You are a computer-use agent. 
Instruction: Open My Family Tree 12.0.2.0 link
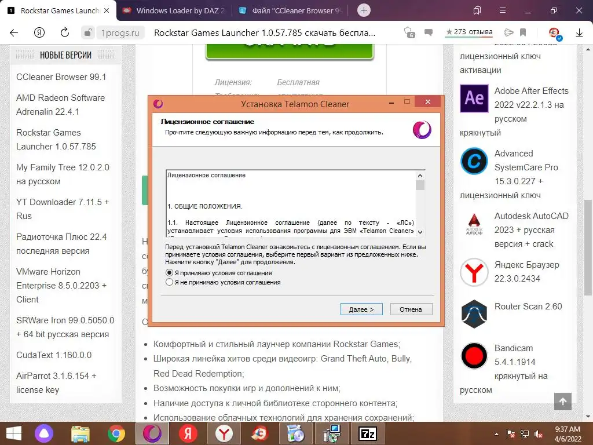[x=63, y=174]
